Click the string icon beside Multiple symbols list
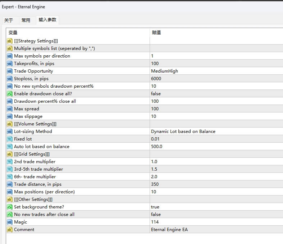 coord(10,49)
